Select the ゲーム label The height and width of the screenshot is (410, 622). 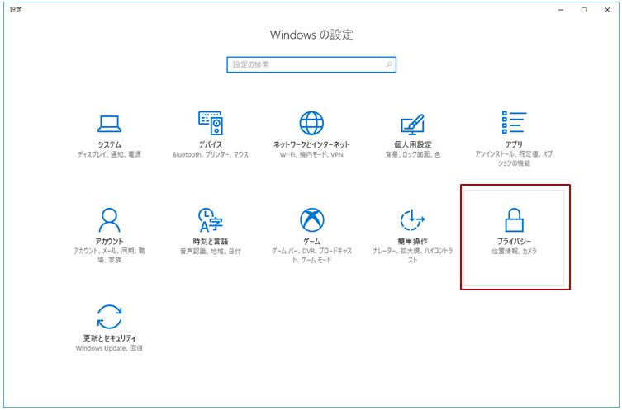(311, 241)
